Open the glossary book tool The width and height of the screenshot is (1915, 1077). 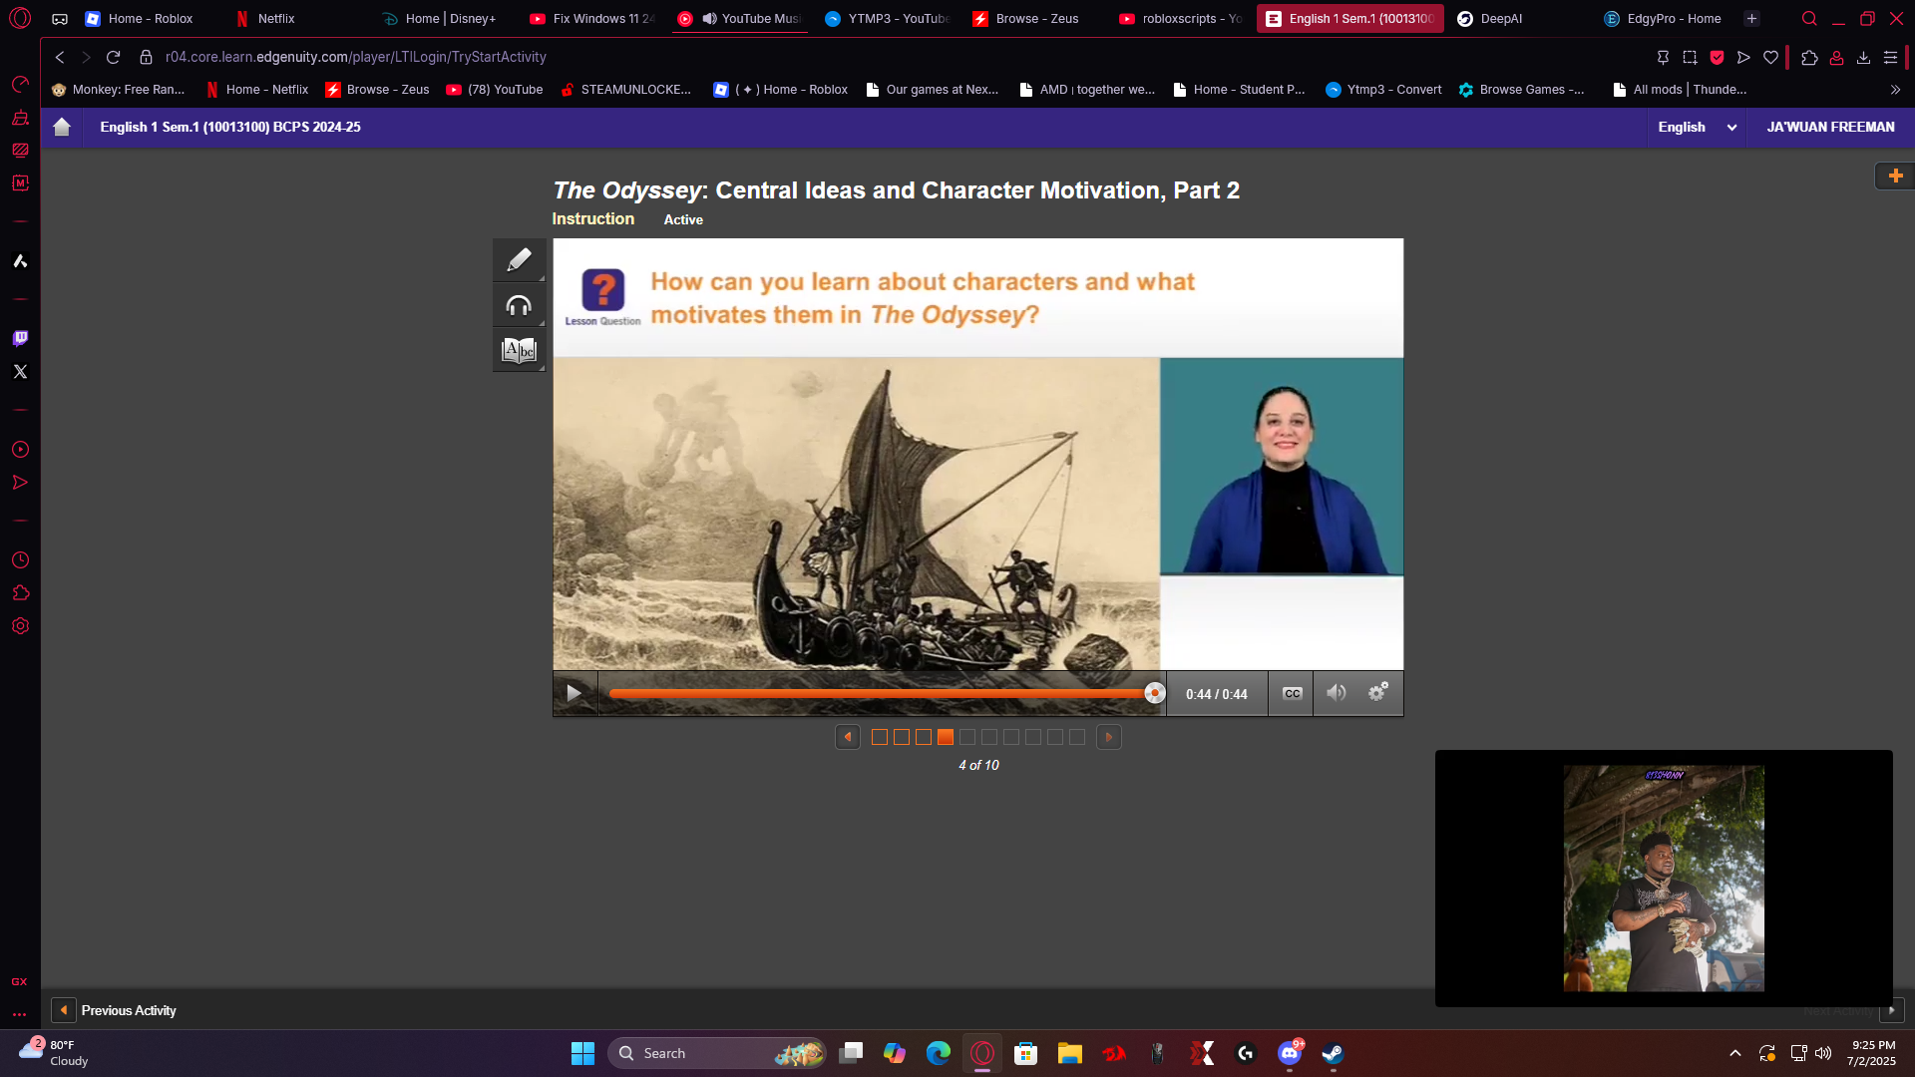pos(519,350)
